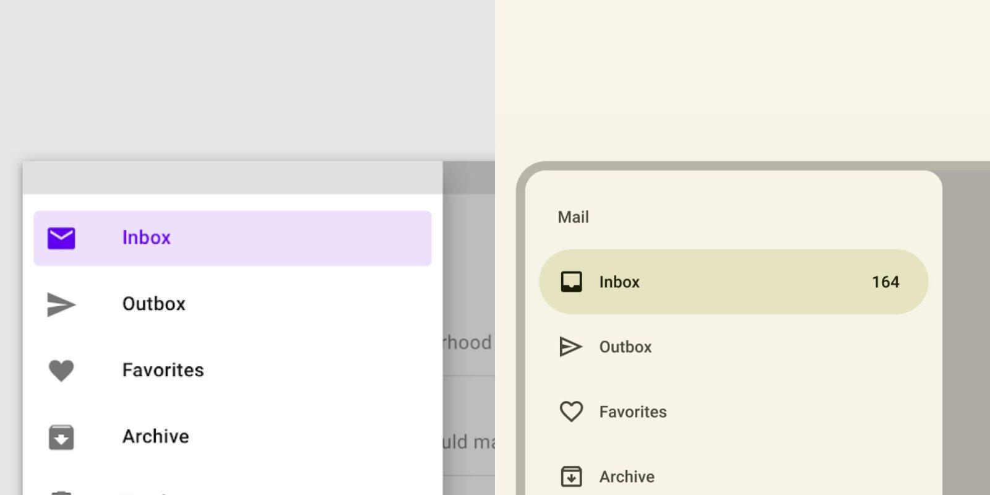Click the purple envelope Inbox icon
990x495 pixels.
click(x=61, y=238)
